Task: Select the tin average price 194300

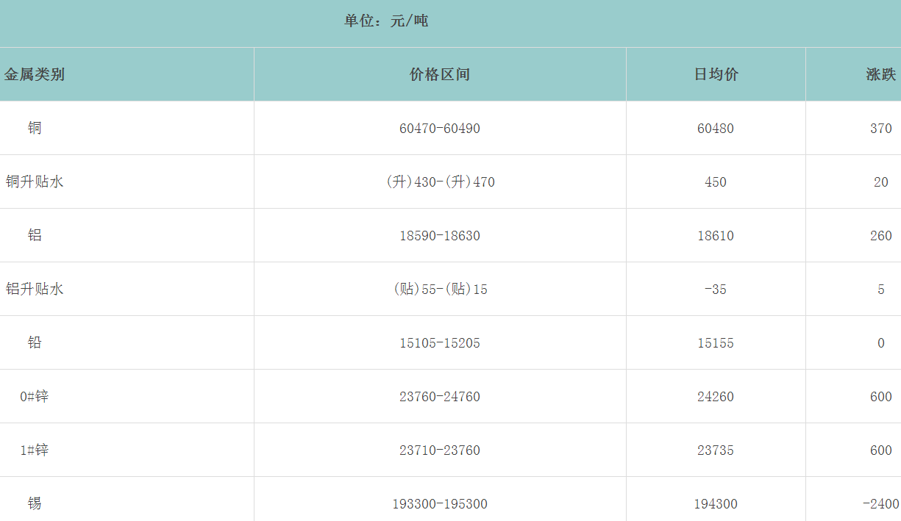Action: pyautogui.click(x=716, y=504)
